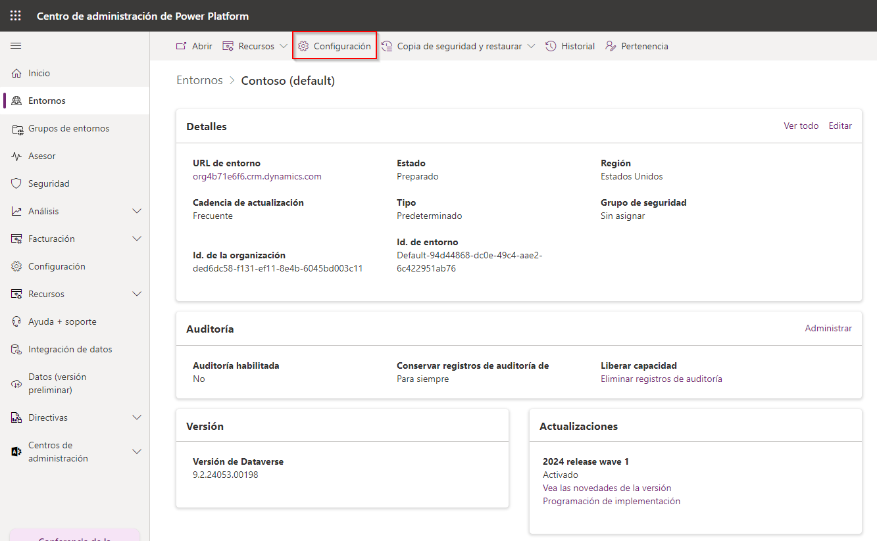Click the Ayuda + soporte headset icon
The image size is (877, 541).
click(x=16, y=321)
